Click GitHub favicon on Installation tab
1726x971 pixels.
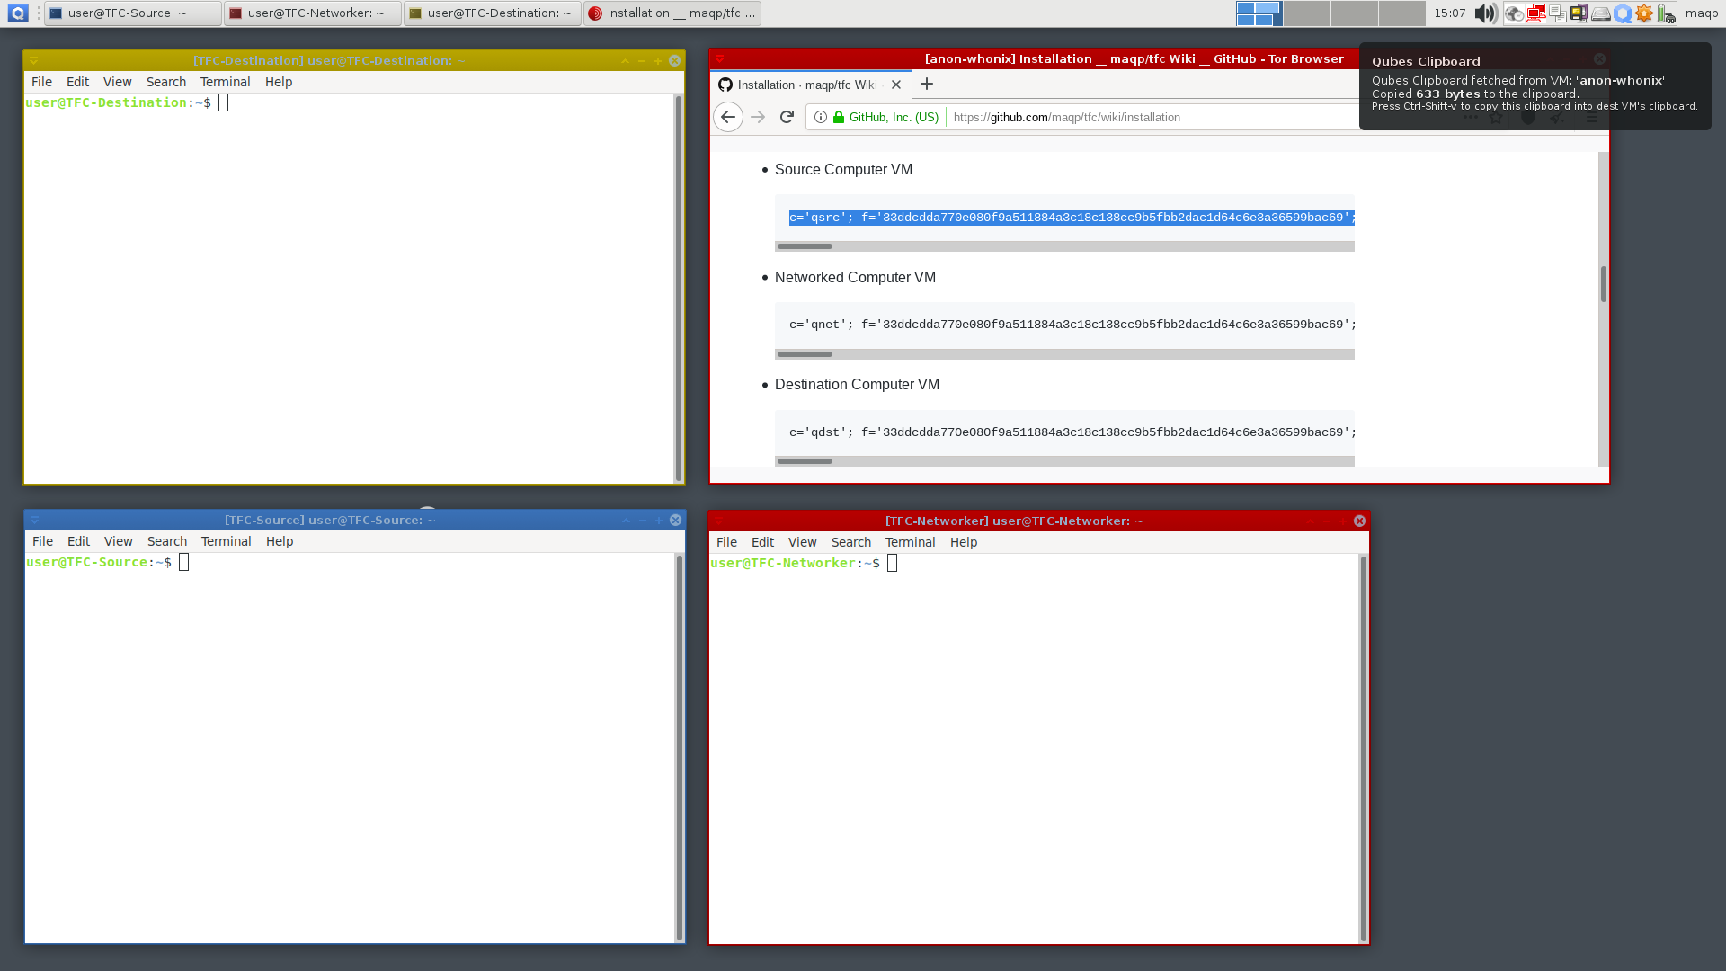pos(725,85)
